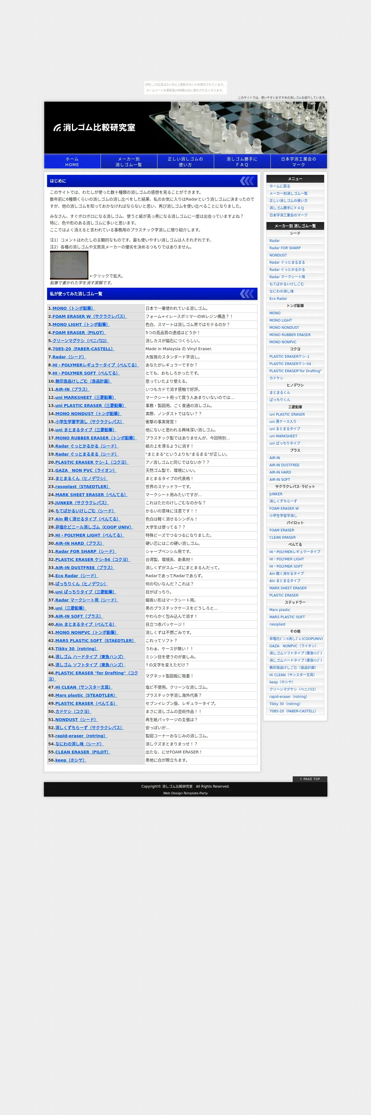Open PLASTIC ERASER "for Drafting"（コクヨ） link
Image resolution: width=371 pixels, height=1115 pixels.
pyautogui.click(x=93, y=676)
